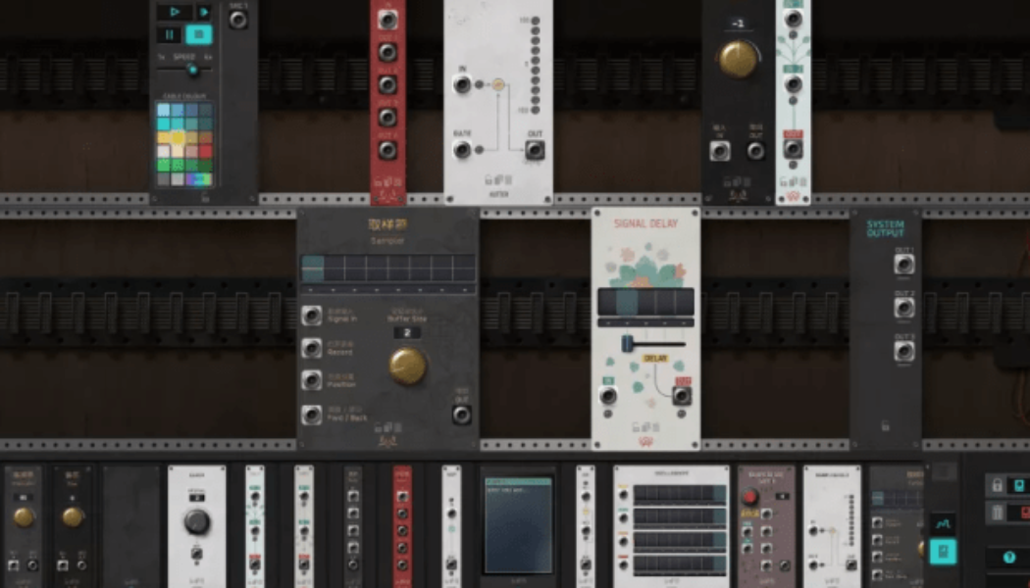Select the yellow cable colour swatch
This screenshot has width=1030, height=588.
179,137
